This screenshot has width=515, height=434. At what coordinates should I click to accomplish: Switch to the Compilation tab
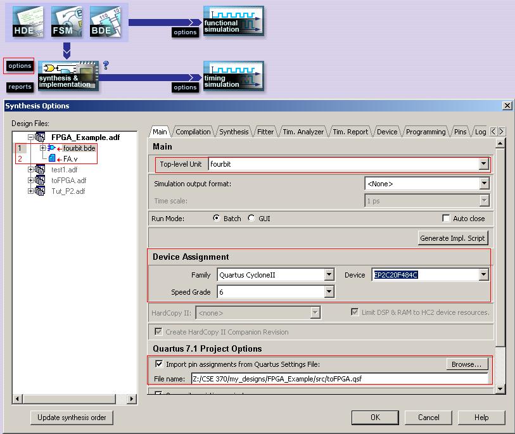pos(193,132)
